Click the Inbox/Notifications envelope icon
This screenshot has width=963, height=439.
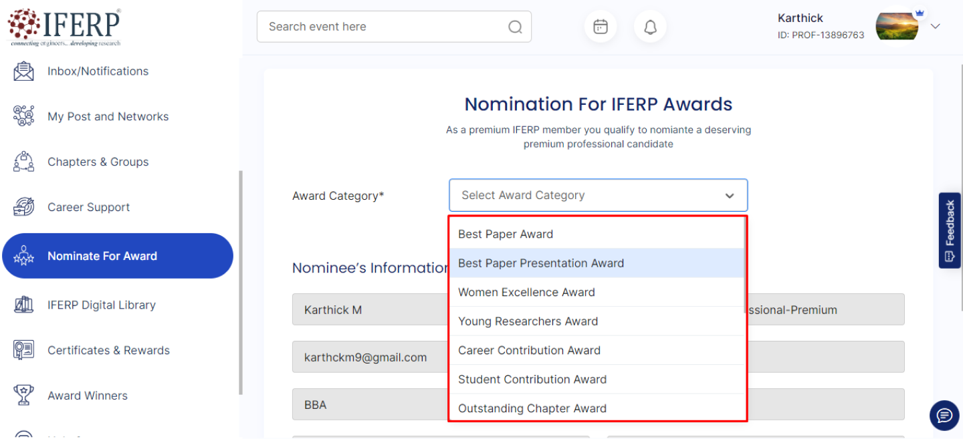[x=24, y=71]
